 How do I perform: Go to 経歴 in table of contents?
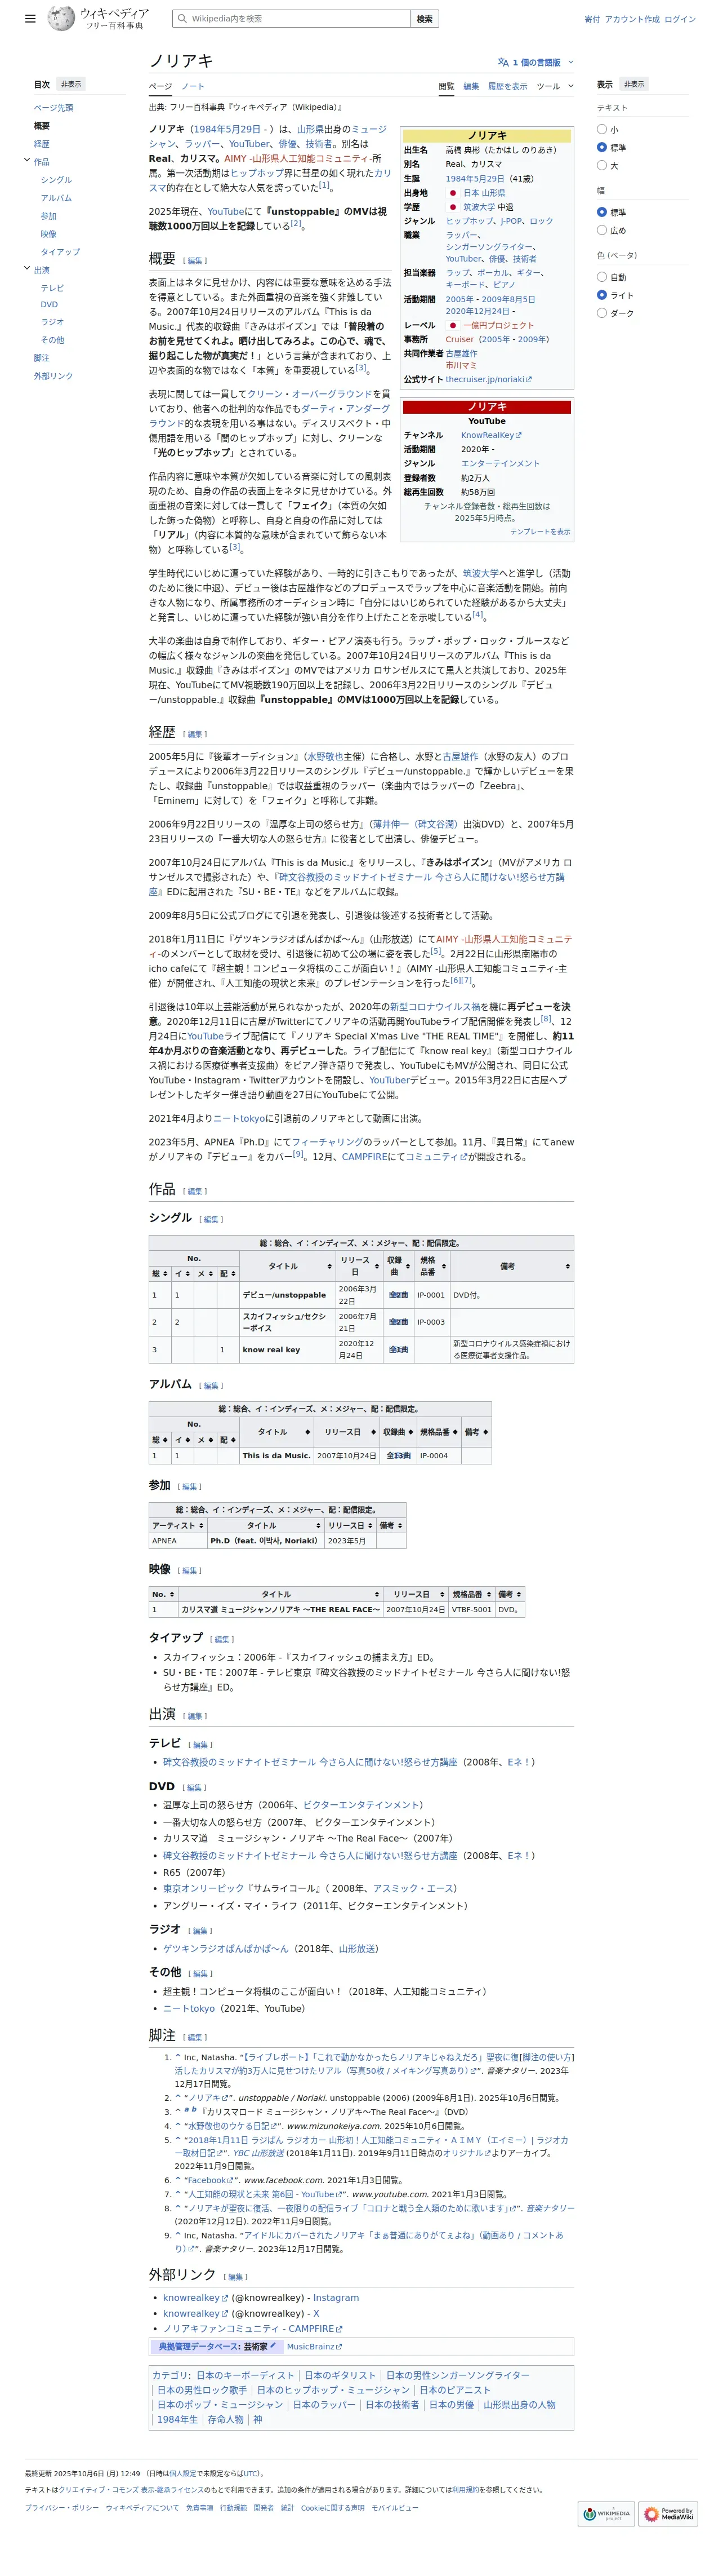pos(42,144)
